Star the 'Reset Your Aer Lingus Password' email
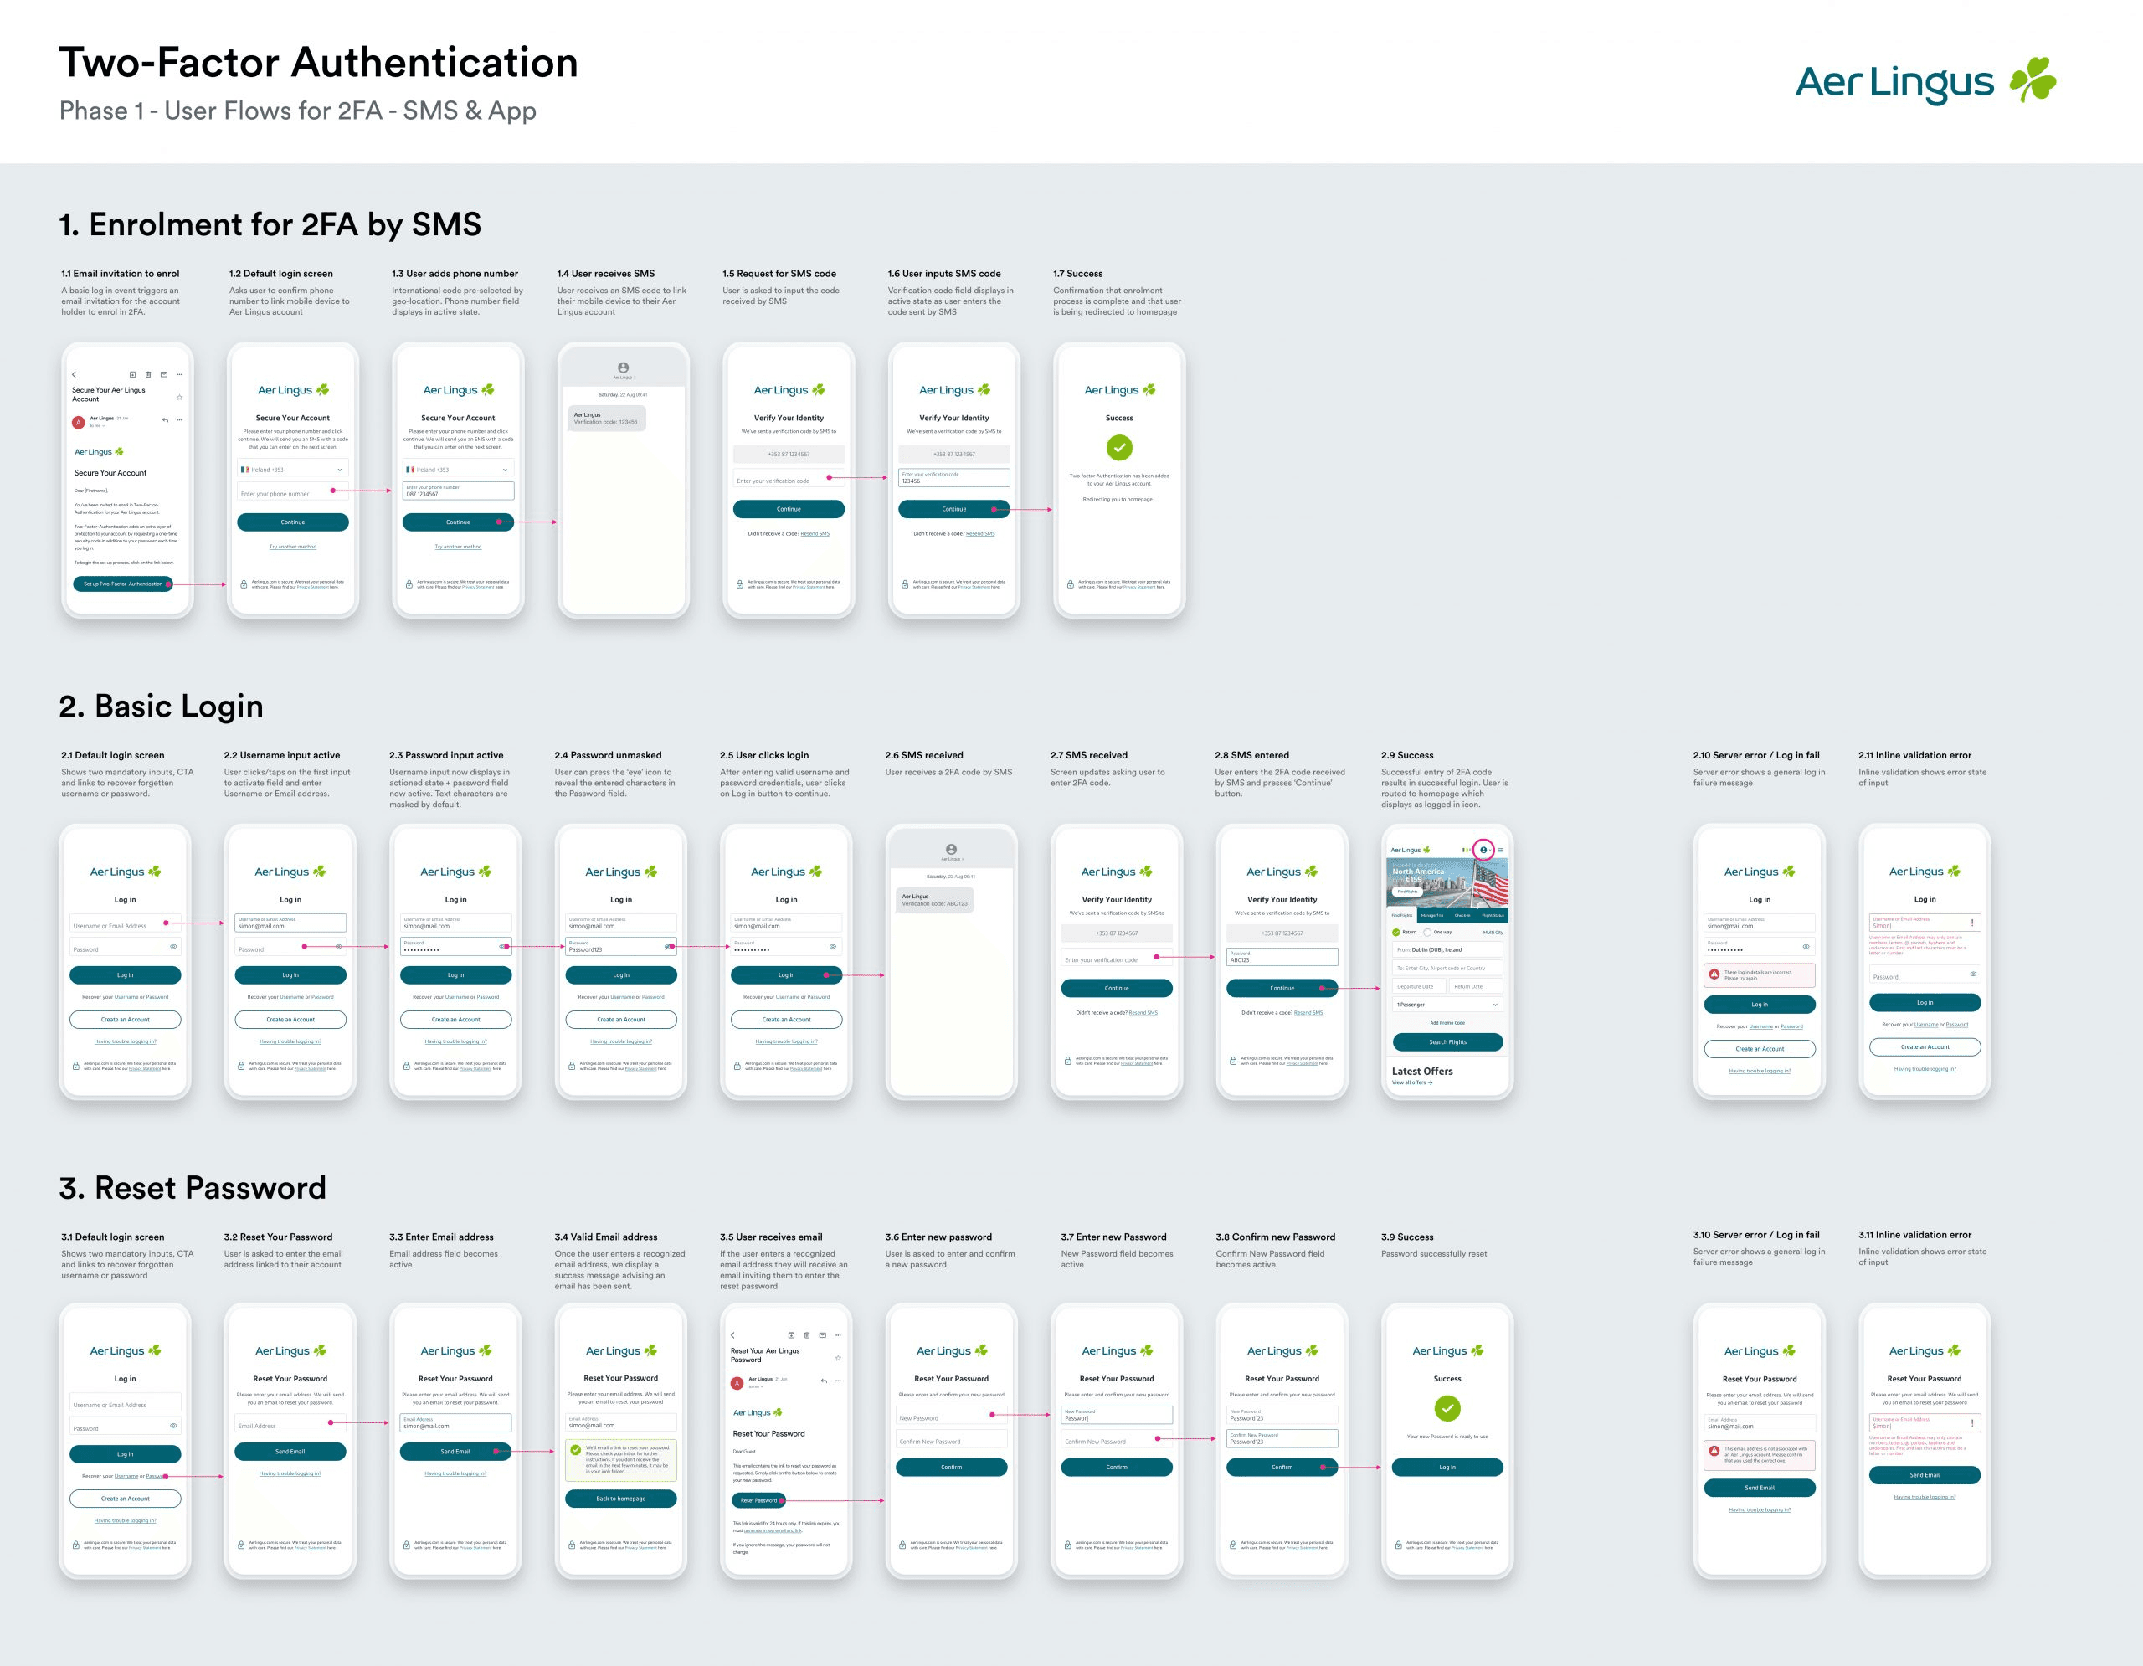 click(x=838, y=1358)
